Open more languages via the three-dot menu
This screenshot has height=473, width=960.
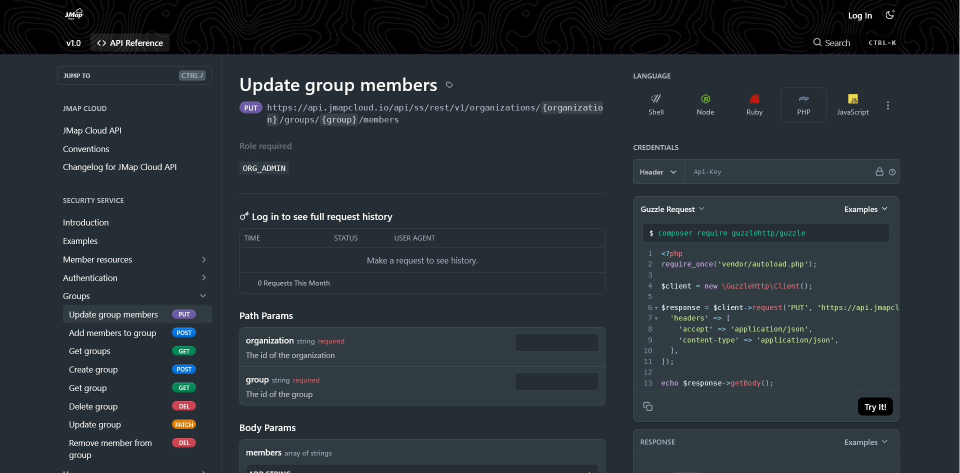(x=887, y=105)
